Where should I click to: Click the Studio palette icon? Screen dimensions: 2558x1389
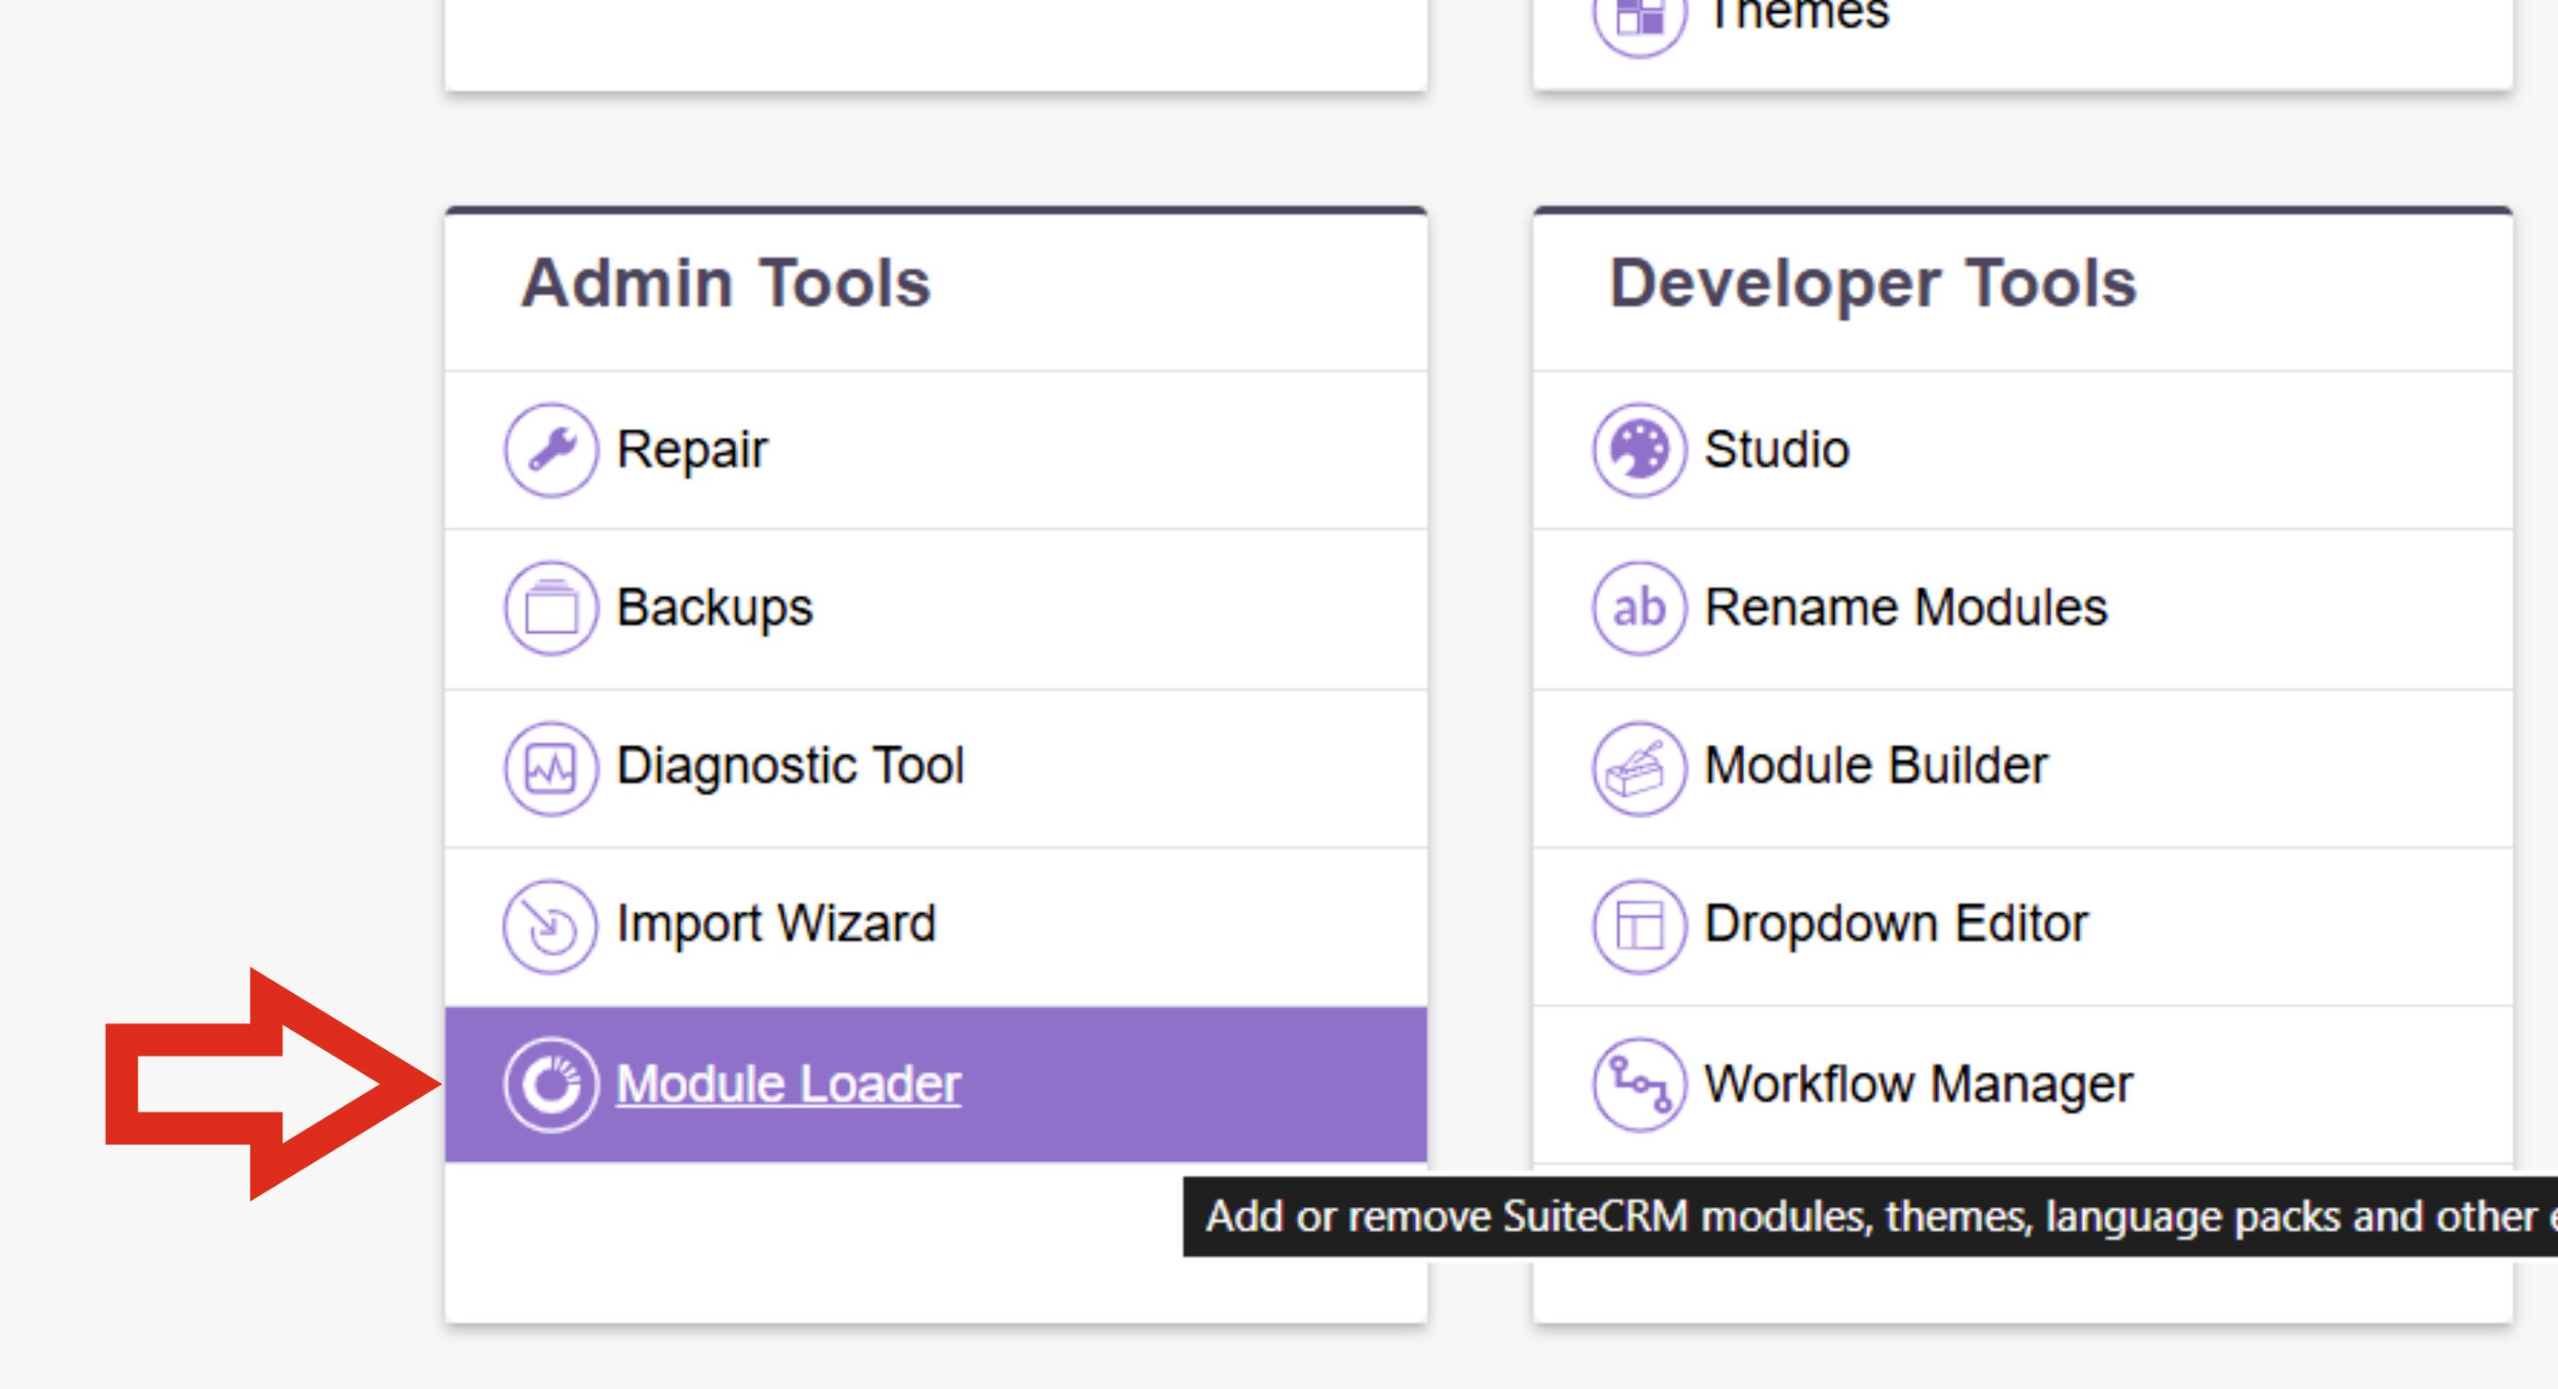point(1639,450)
